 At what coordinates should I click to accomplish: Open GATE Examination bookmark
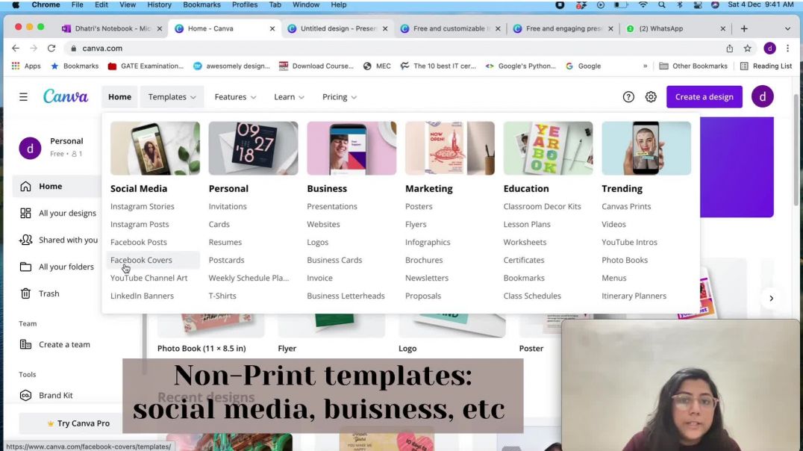pyautogui.click(x=146, y=66)
